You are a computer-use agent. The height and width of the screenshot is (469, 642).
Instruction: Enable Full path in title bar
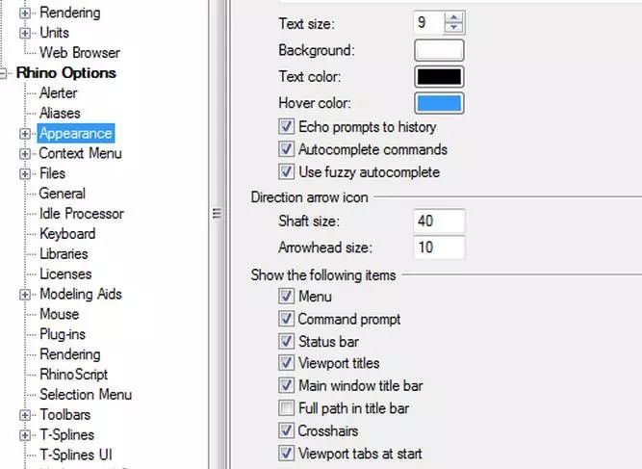point(286,409)
